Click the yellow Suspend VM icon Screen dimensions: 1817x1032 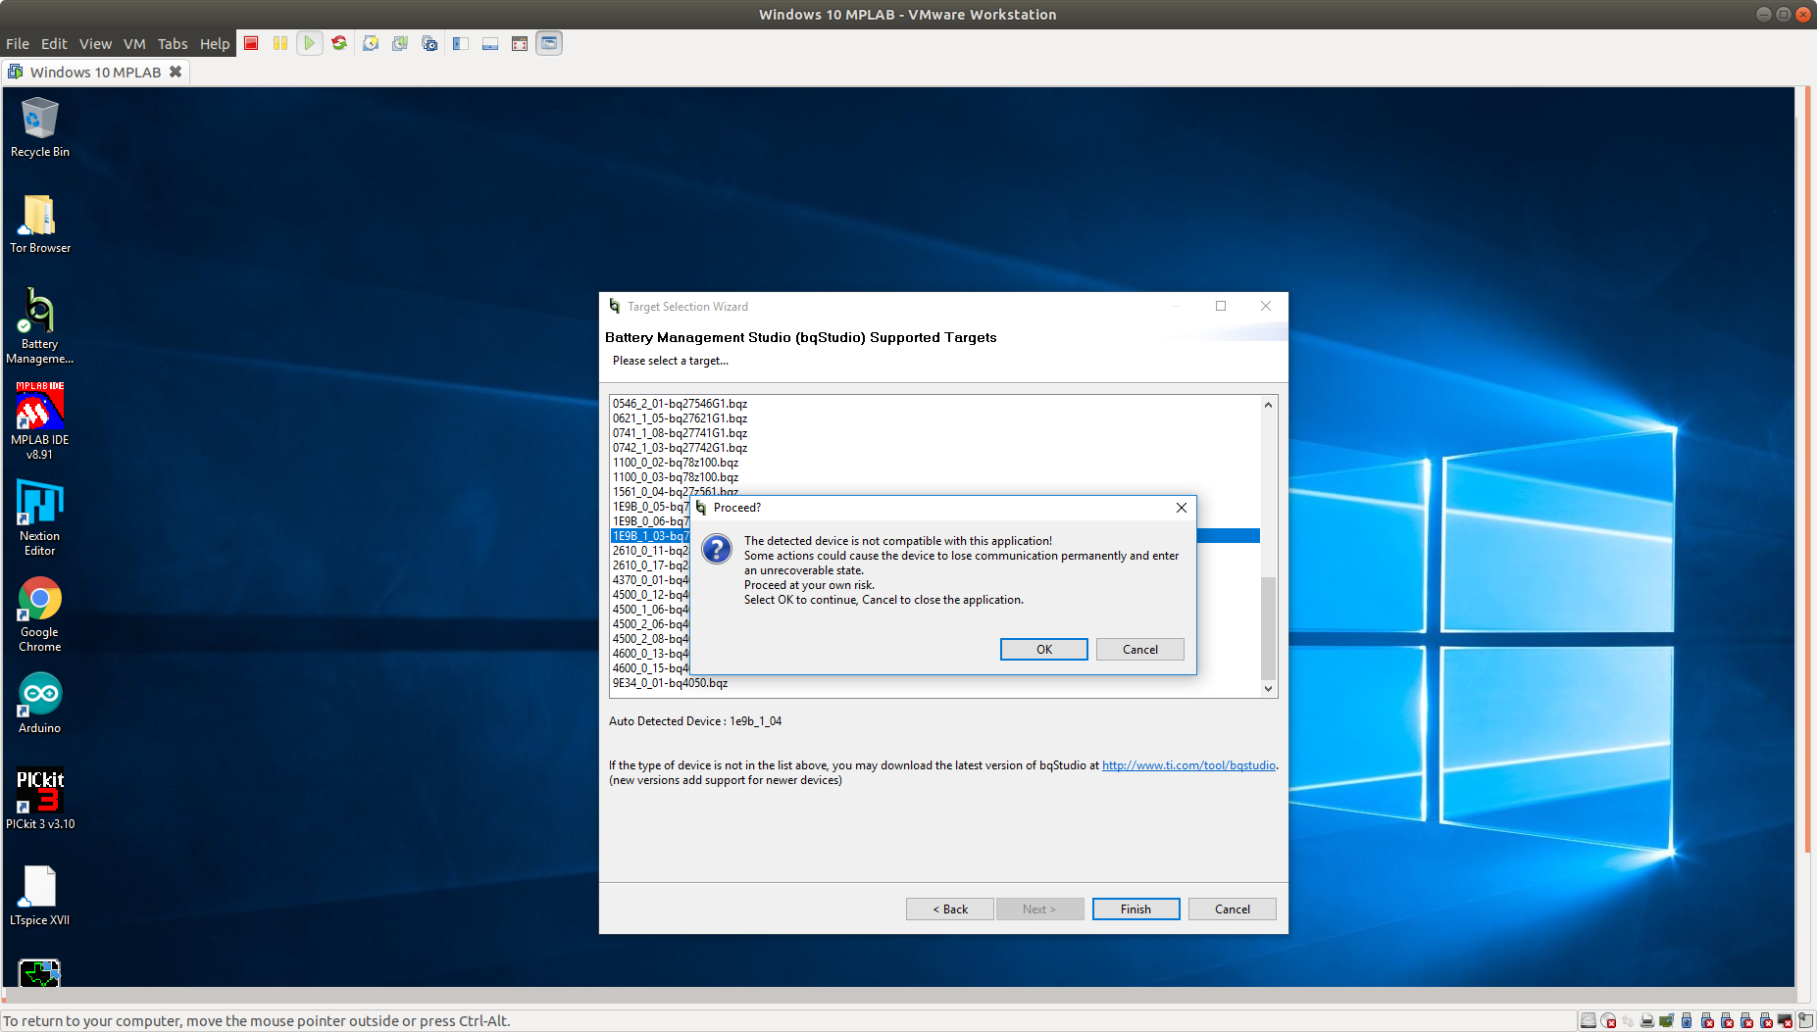coord(280,43)
